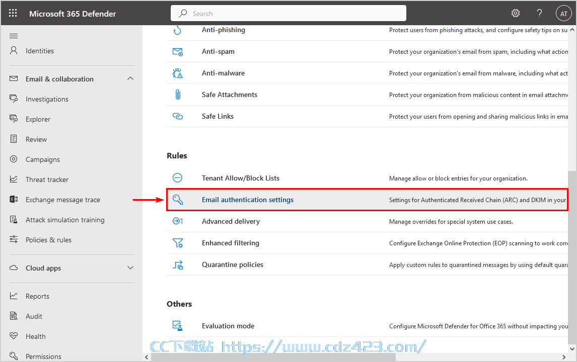
Task: Open the help question mark icon
Action: click(539, 13)
